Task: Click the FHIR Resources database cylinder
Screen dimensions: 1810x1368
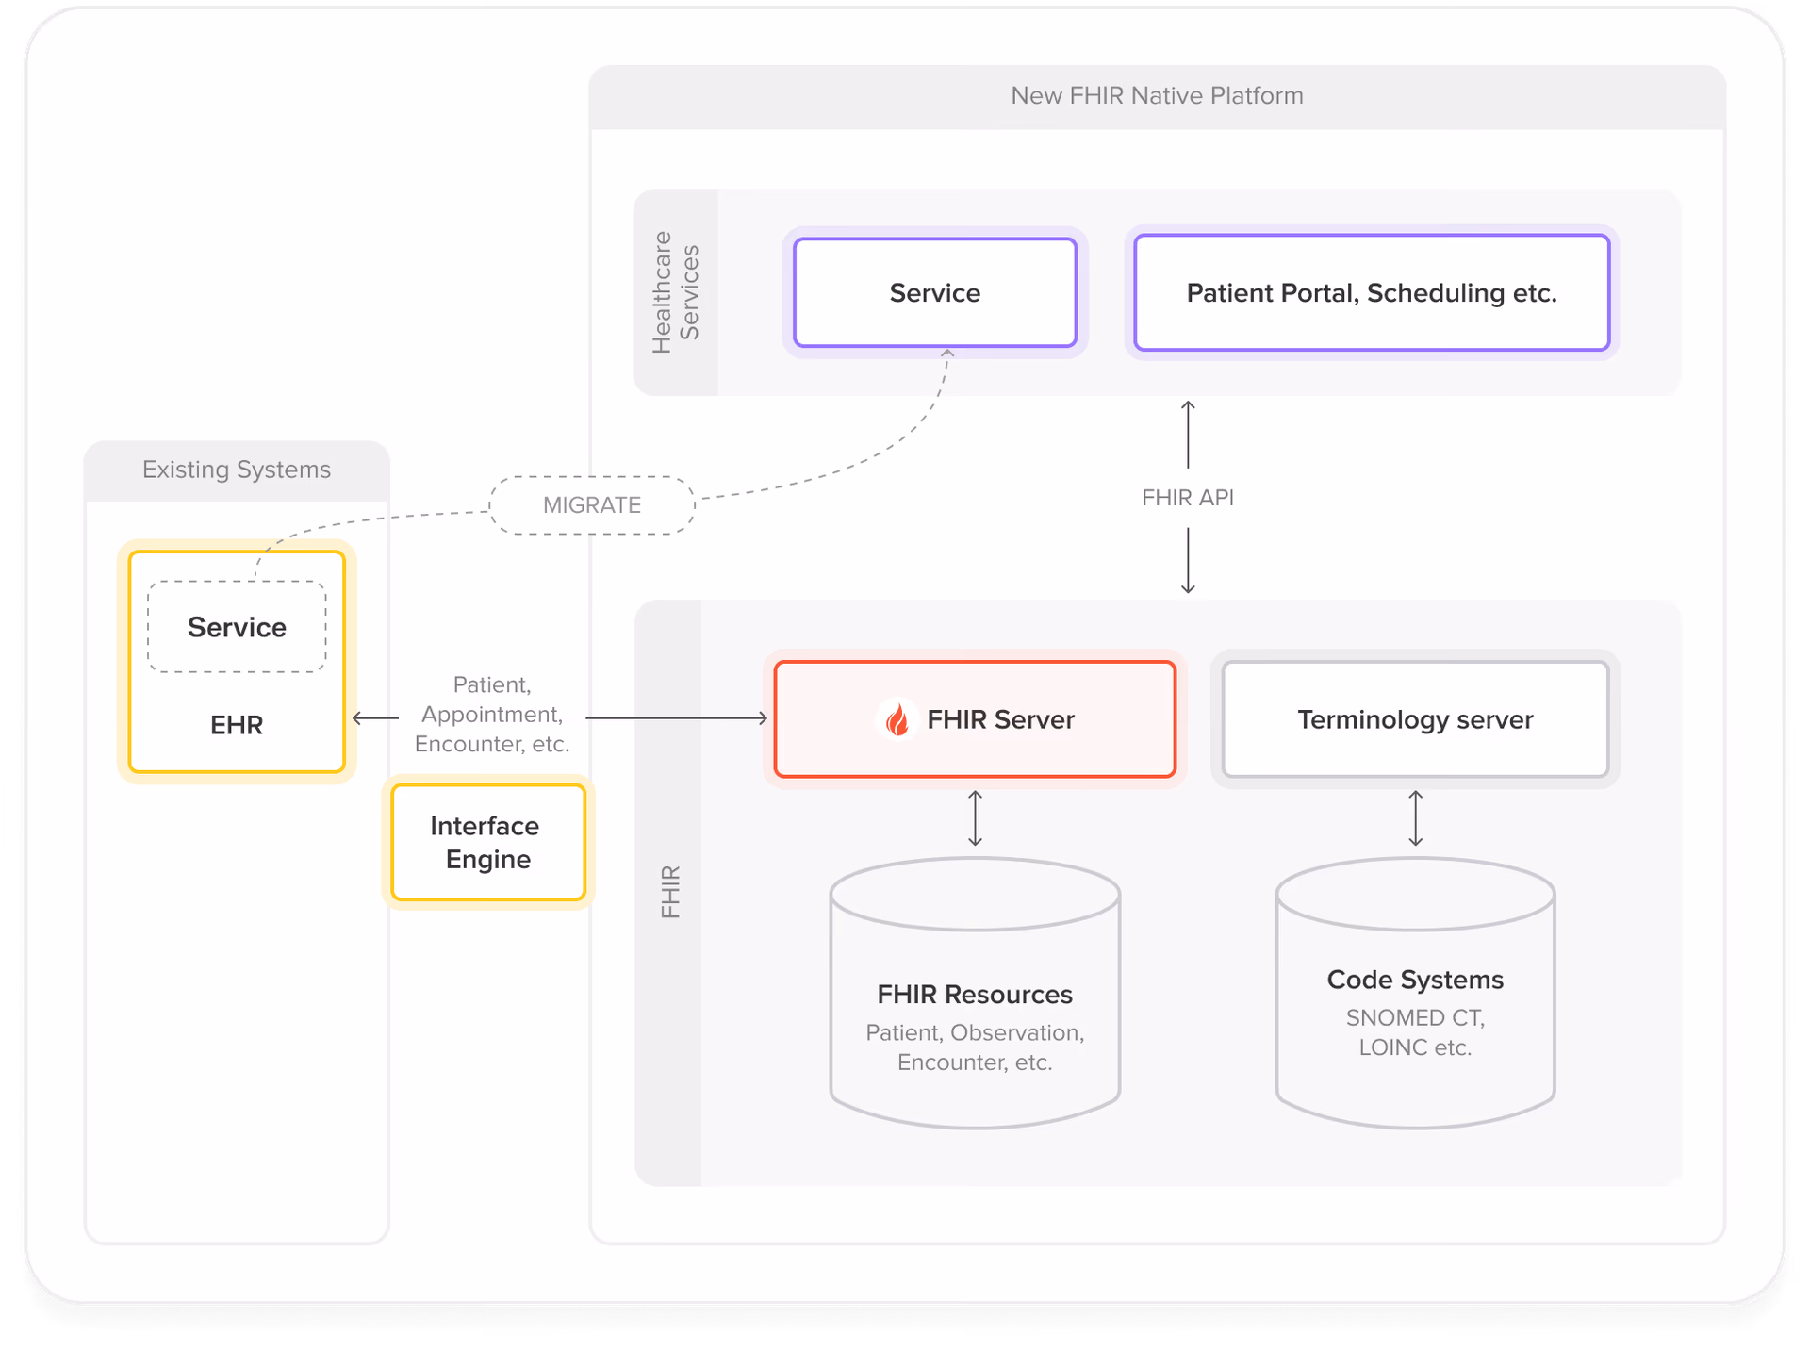Action: [x=975, y=995]
